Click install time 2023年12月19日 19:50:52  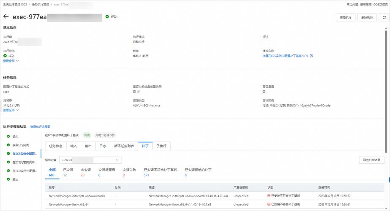tap(334, 196)
